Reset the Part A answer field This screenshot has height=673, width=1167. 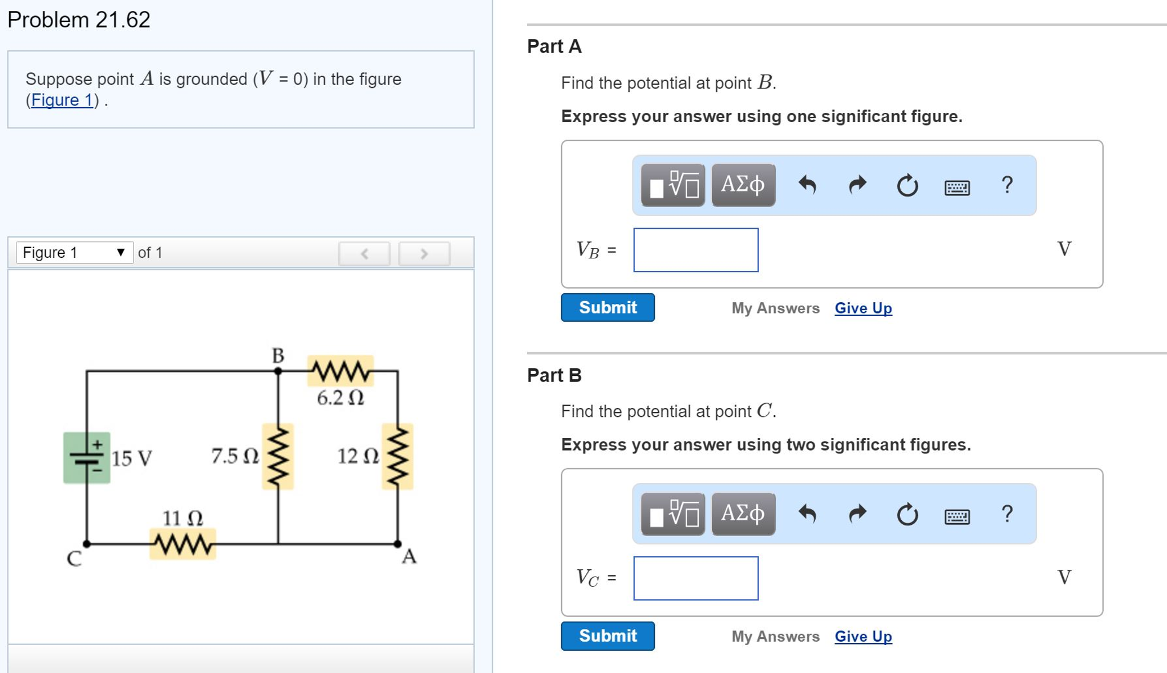tap(907, 185)
